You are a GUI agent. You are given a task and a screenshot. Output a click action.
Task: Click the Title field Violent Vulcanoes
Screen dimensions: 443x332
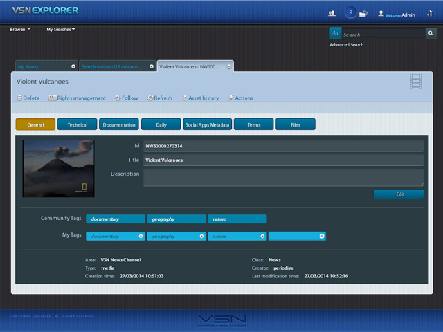(x=283, y=160)
